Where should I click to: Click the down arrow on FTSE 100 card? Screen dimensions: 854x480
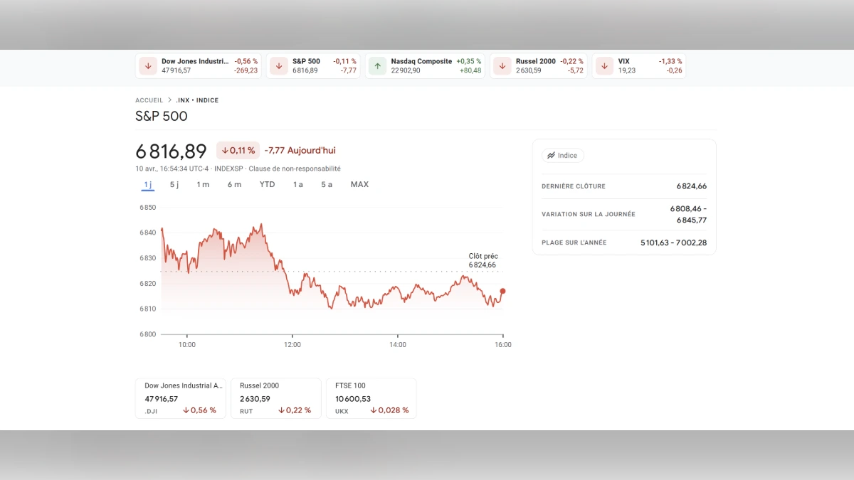pyautogui.click(x=372, y=410)
